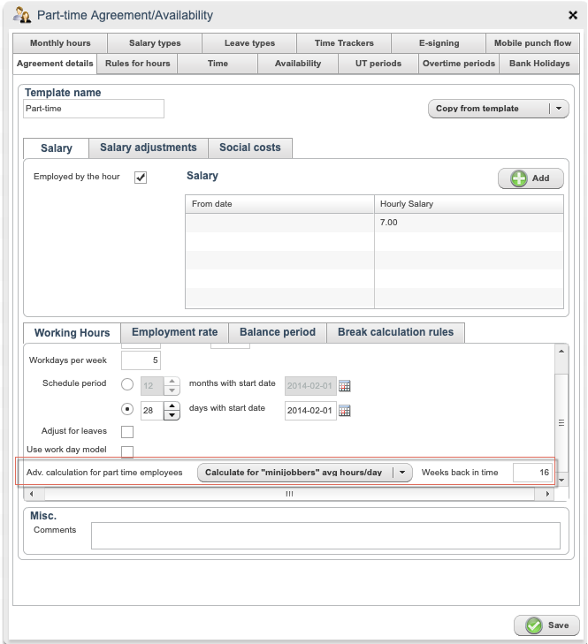Click the Template name input field

pos(94,109)
